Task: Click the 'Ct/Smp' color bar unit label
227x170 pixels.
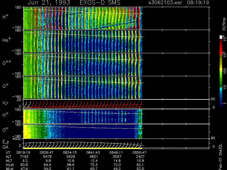Action: click(x=224, y=24)
